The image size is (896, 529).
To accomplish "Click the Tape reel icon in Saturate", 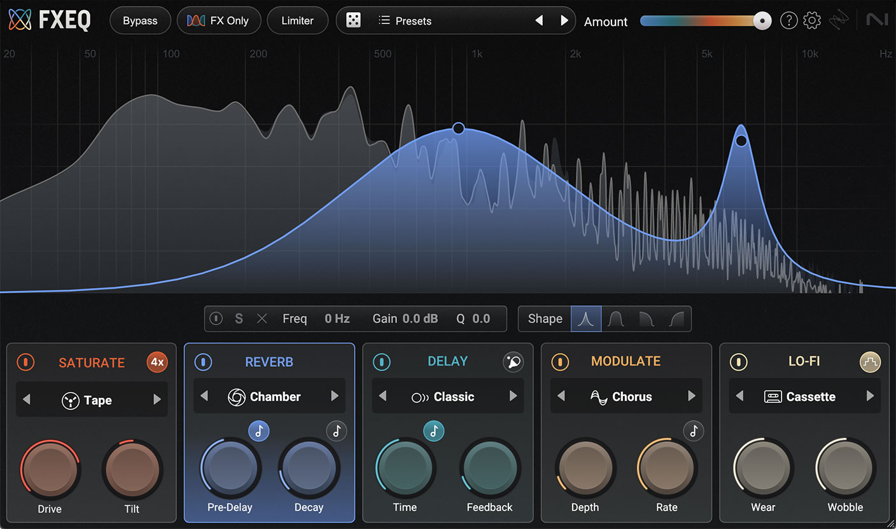I will tap(70, 401).
